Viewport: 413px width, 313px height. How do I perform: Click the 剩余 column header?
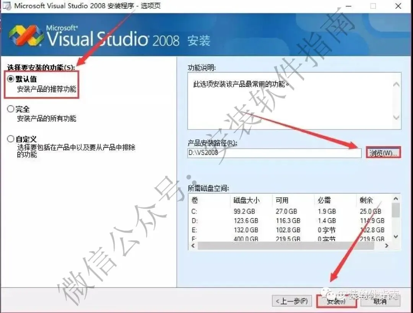366,200
